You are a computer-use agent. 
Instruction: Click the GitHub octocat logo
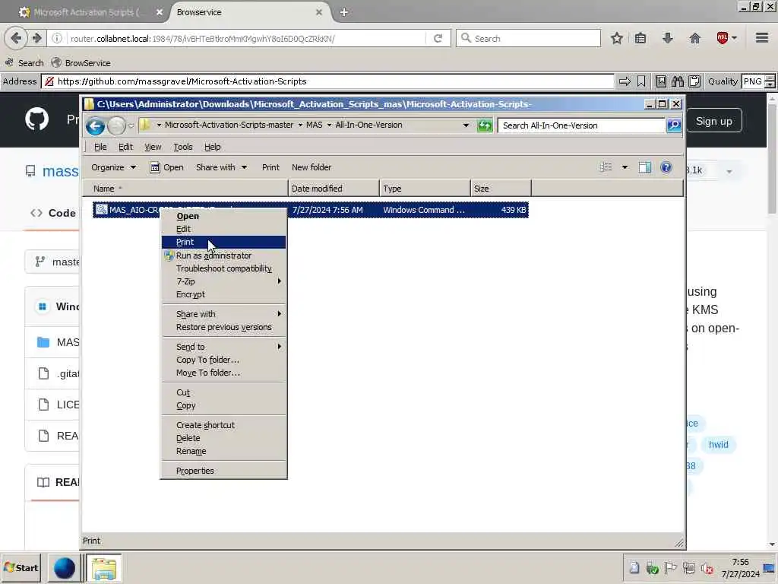tap(37, 119)
